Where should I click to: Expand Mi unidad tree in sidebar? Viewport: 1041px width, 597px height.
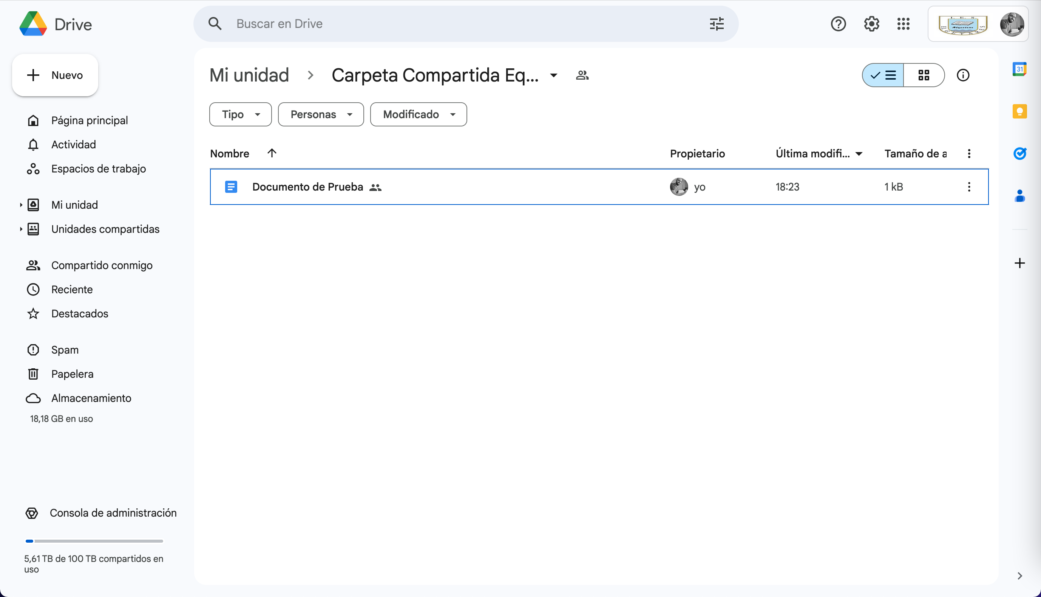[x=21, y=205]
